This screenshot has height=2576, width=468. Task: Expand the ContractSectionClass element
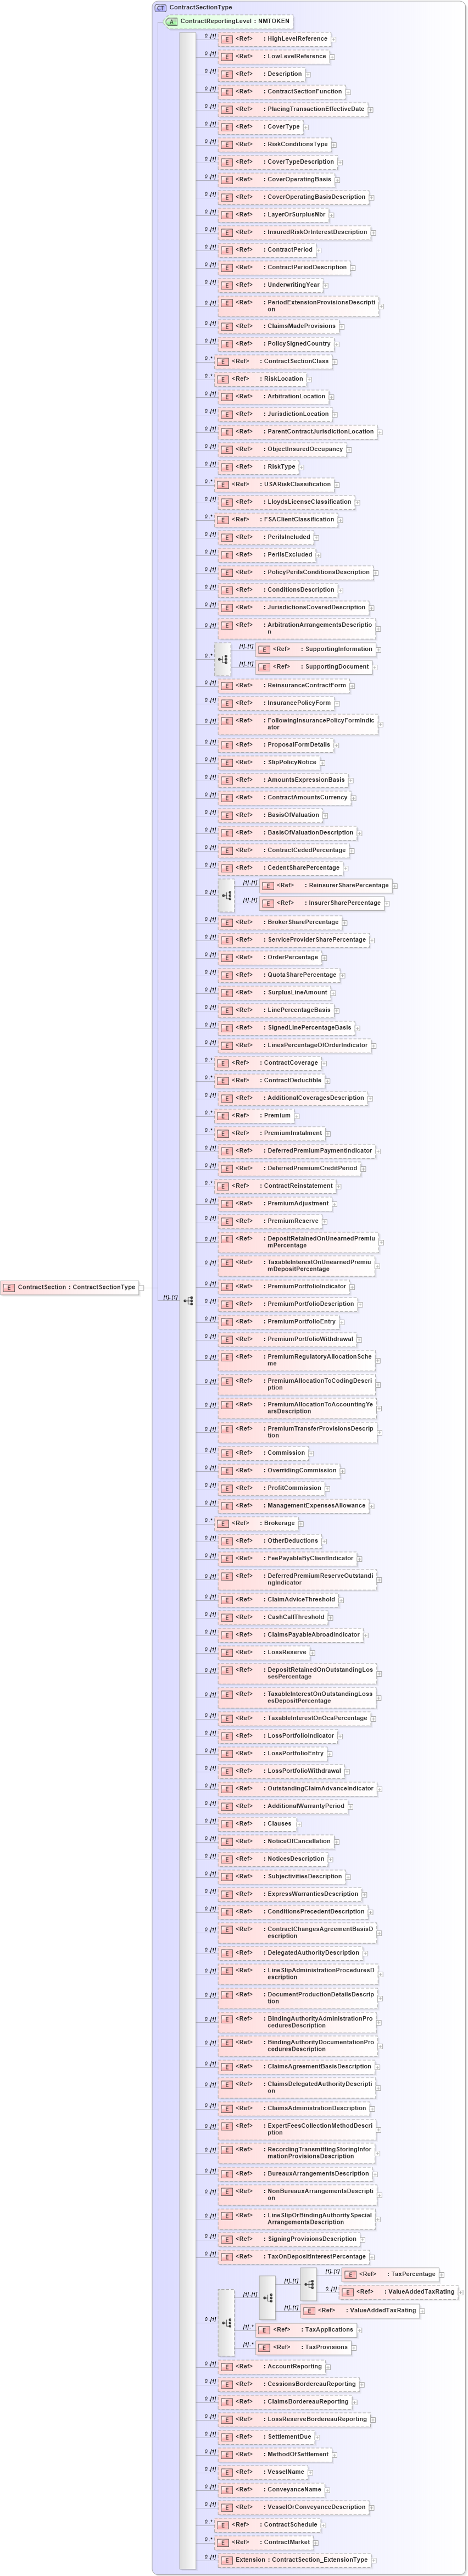335,362
